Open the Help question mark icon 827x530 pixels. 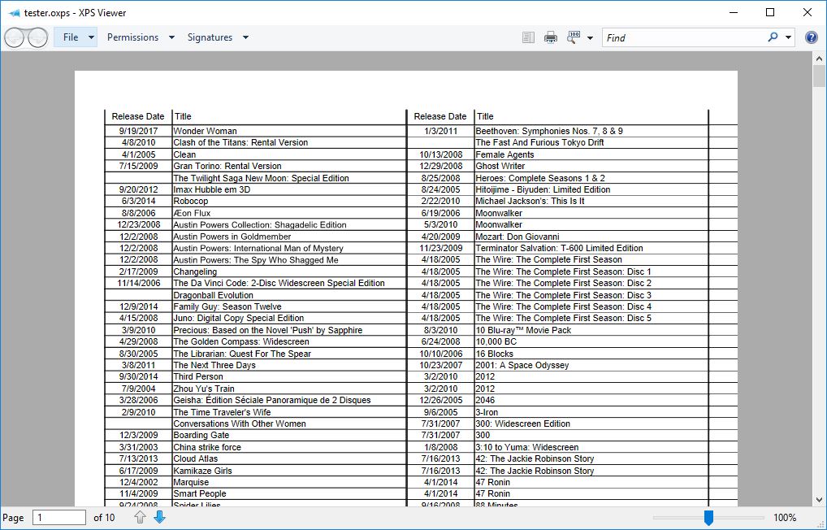click(x=812, y=37)
